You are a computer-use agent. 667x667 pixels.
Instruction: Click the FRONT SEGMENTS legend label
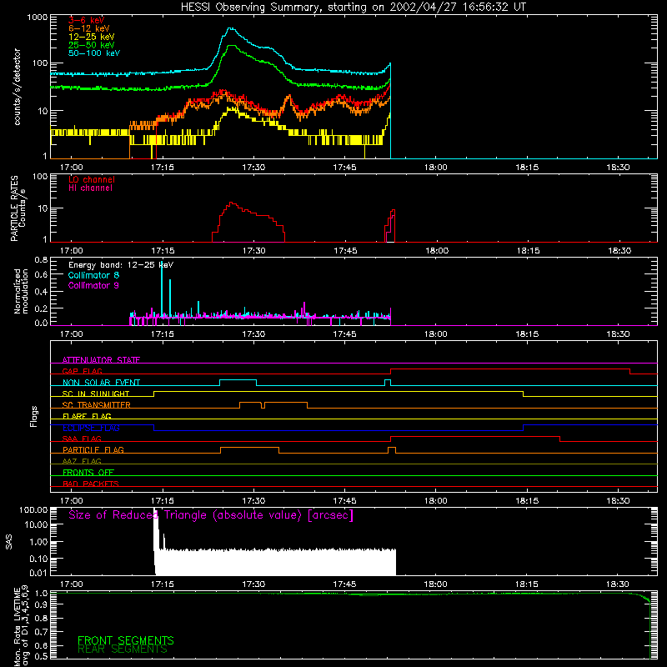(x=126, y=640)
